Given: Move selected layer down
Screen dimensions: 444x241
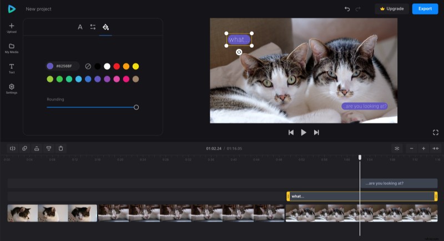Looking at the screenshot, I should click(49, 148).
